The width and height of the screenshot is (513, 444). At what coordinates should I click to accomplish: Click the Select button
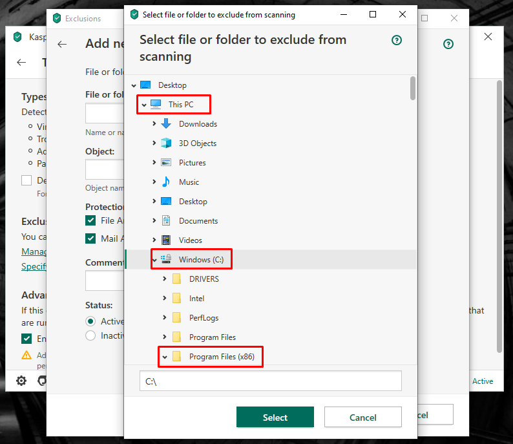tap(275, 417)
